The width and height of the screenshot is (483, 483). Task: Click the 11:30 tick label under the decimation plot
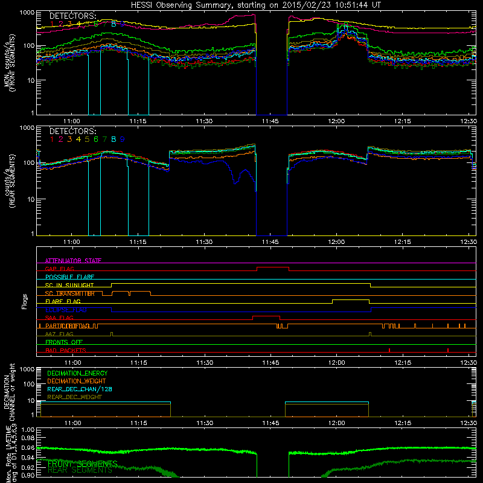[x=205, y=423]
